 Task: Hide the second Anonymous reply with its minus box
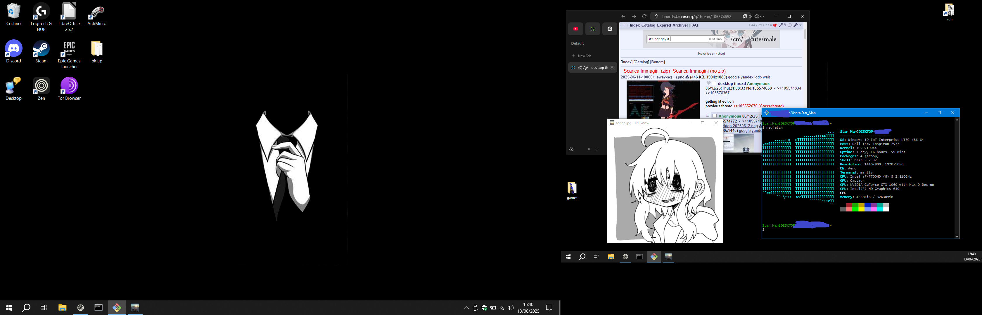click(708, 115)
